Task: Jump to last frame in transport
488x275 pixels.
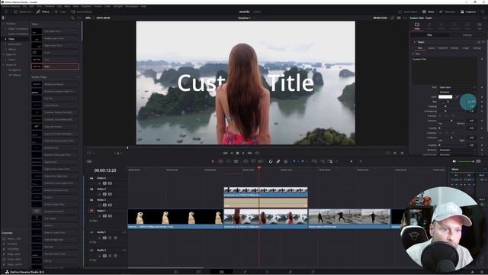Action: coord(249,153)
